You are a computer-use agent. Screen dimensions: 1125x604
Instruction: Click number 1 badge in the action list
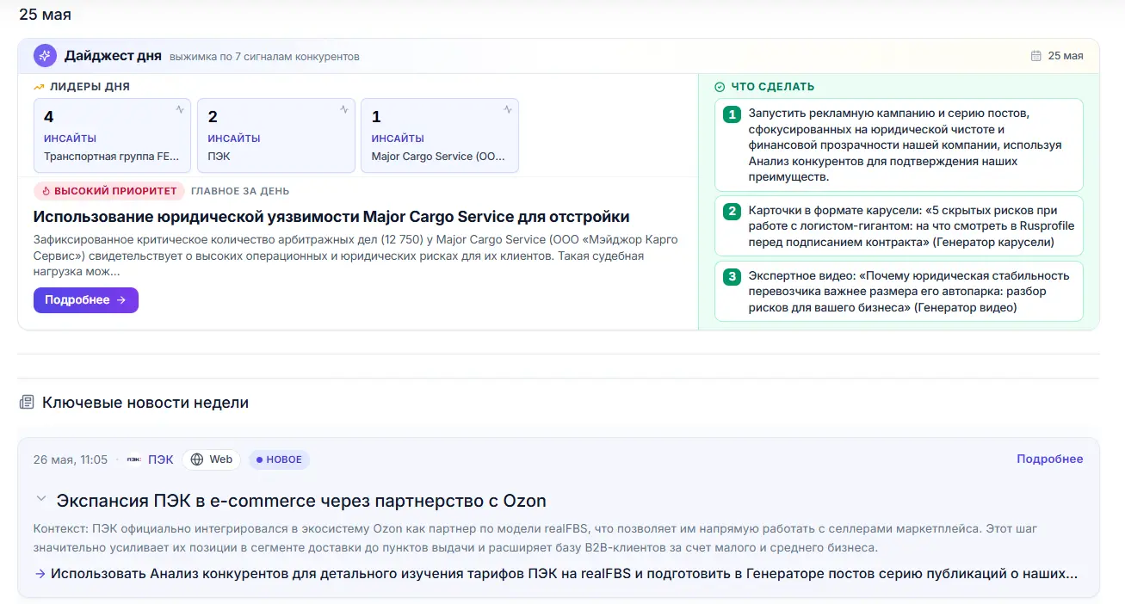pyautogui.click(x=732, y=114)
